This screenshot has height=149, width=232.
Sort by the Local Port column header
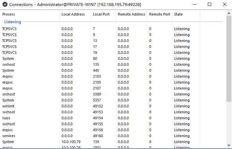pos(103,14)
